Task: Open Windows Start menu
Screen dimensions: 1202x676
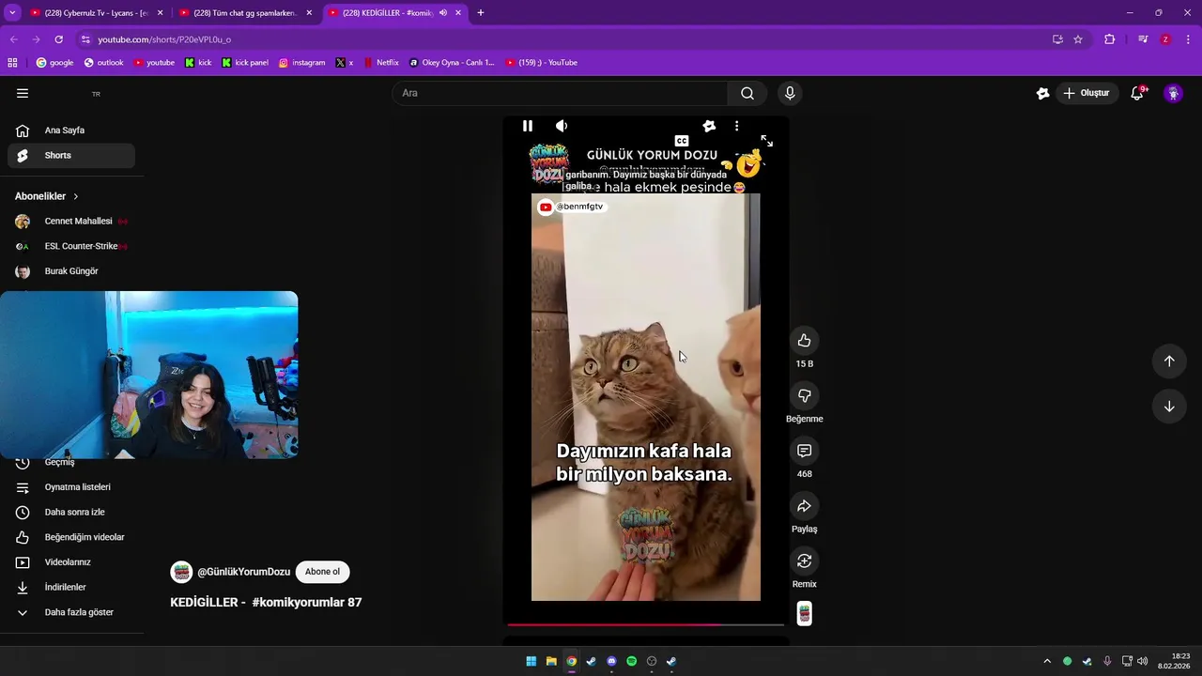Action: pyautogui.click(x=531, y=661)
